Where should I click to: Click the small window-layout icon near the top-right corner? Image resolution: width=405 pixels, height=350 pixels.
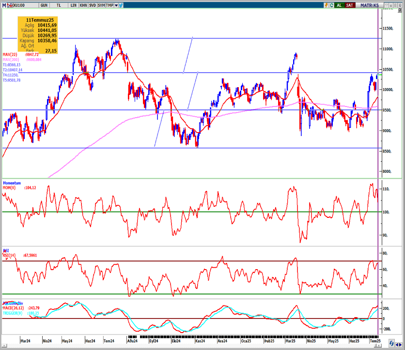point(400,10)
